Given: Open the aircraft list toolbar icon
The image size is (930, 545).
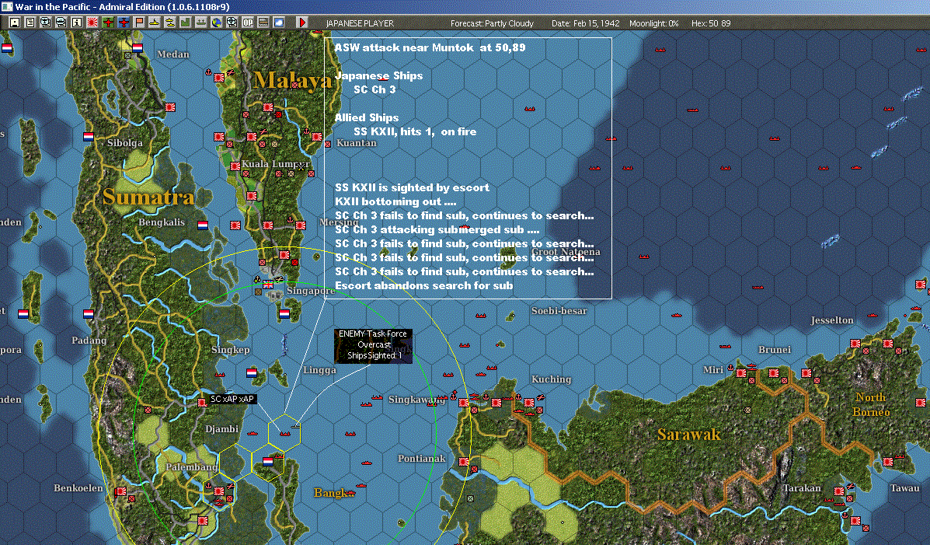Looking at the screenshot, I should coord(46,23).
